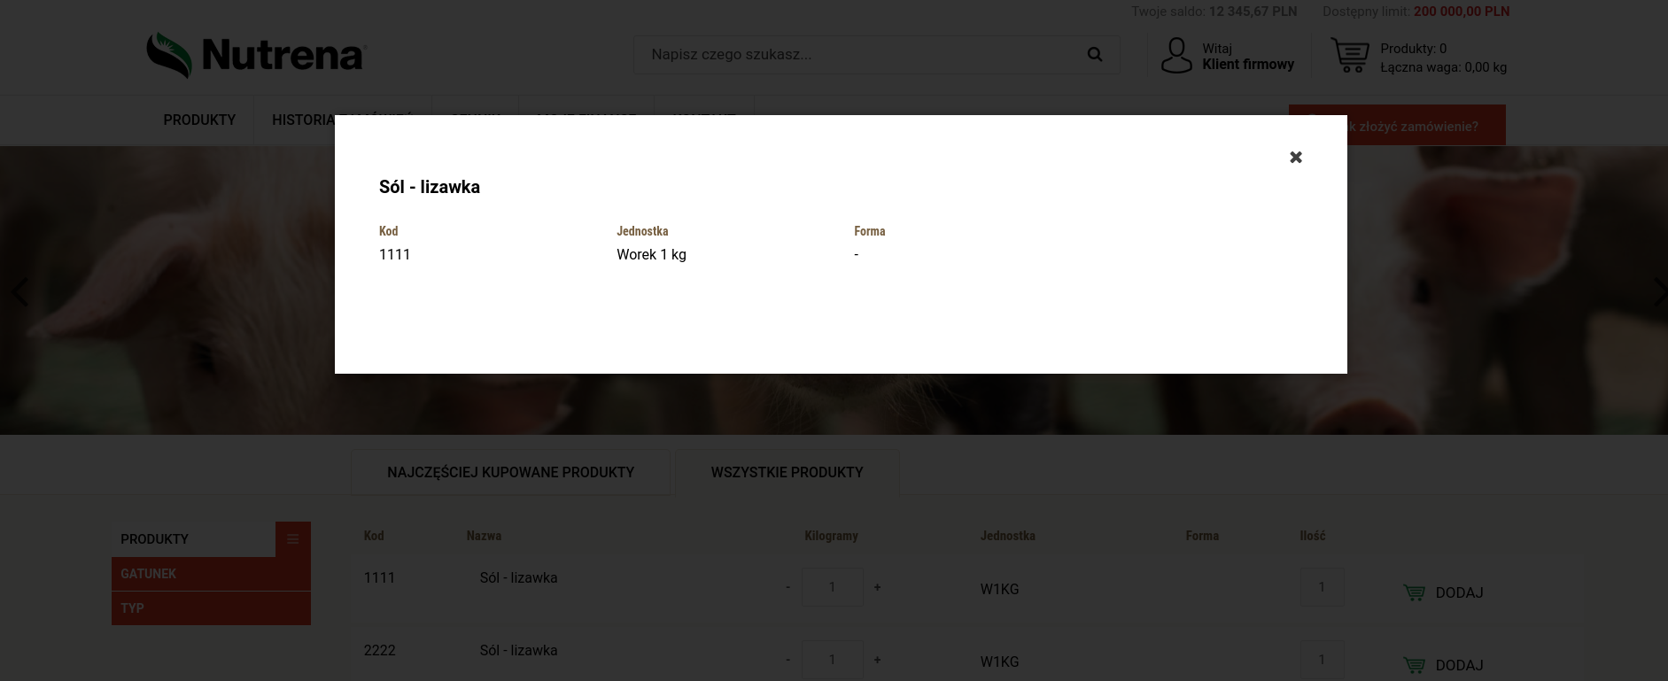Open Sól - lizawka name in row 2222
The width and height of the screenshot is (1668, 681).
point(518,651)
